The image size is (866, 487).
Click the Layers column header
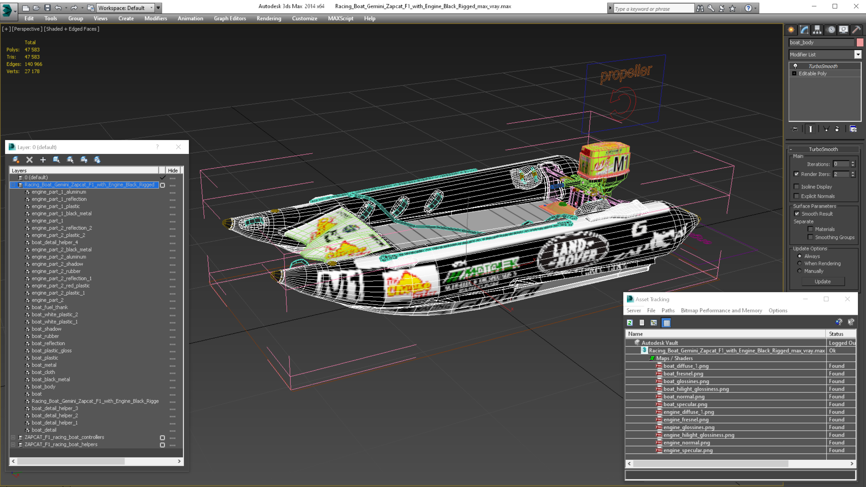[x=84, y=170]
